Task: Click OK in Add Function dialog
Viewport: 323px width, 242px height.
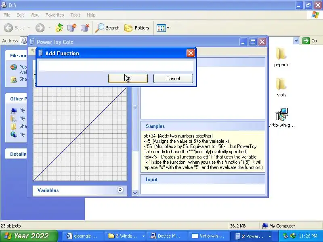Action: pyautogui.click(x=128, y=78)
